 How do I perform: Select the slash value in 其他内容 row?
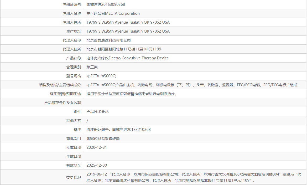click(x=87, y=121)
